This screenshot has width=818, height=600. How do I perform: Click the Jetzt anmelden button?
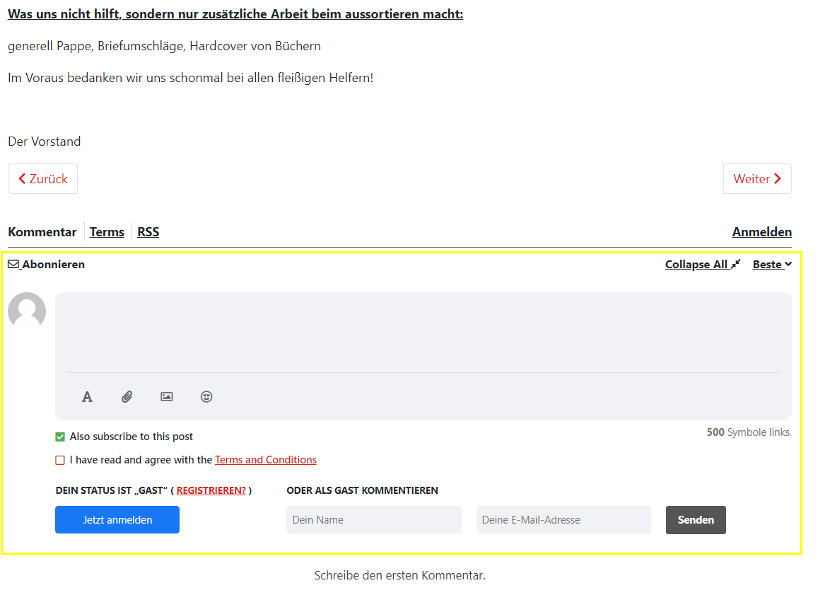117,519
